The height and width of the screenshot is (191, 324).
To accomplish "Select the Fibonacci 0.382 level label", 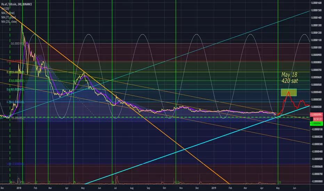I will pyautogui.click(x=16, y=72).
